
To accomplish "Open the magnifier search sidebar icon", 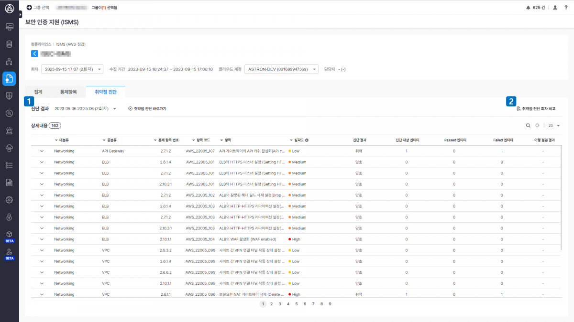I will tap(9, 114).
